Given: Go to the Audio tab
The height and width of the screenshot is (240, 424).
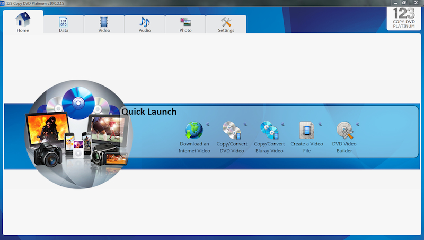Looking at the screenshot, I should point(145,24).
